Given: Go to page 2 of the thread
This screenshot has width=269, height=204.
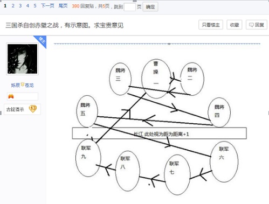Looking at the screenshot, I should pos(13,6).
